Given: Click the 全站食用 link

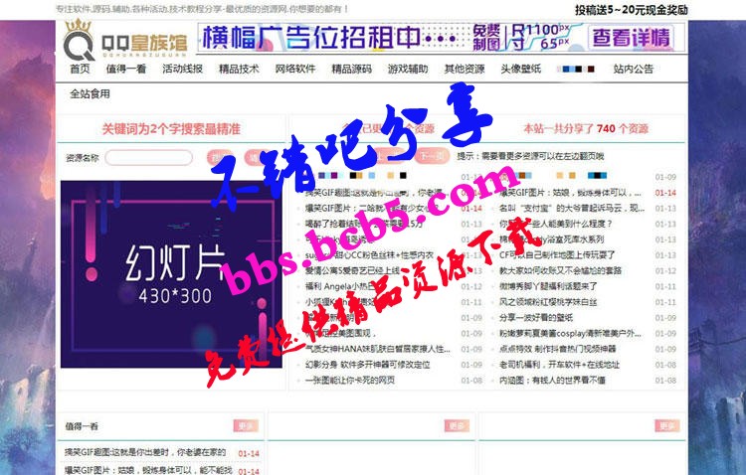Looking at the screenshot, I should 90,94.
